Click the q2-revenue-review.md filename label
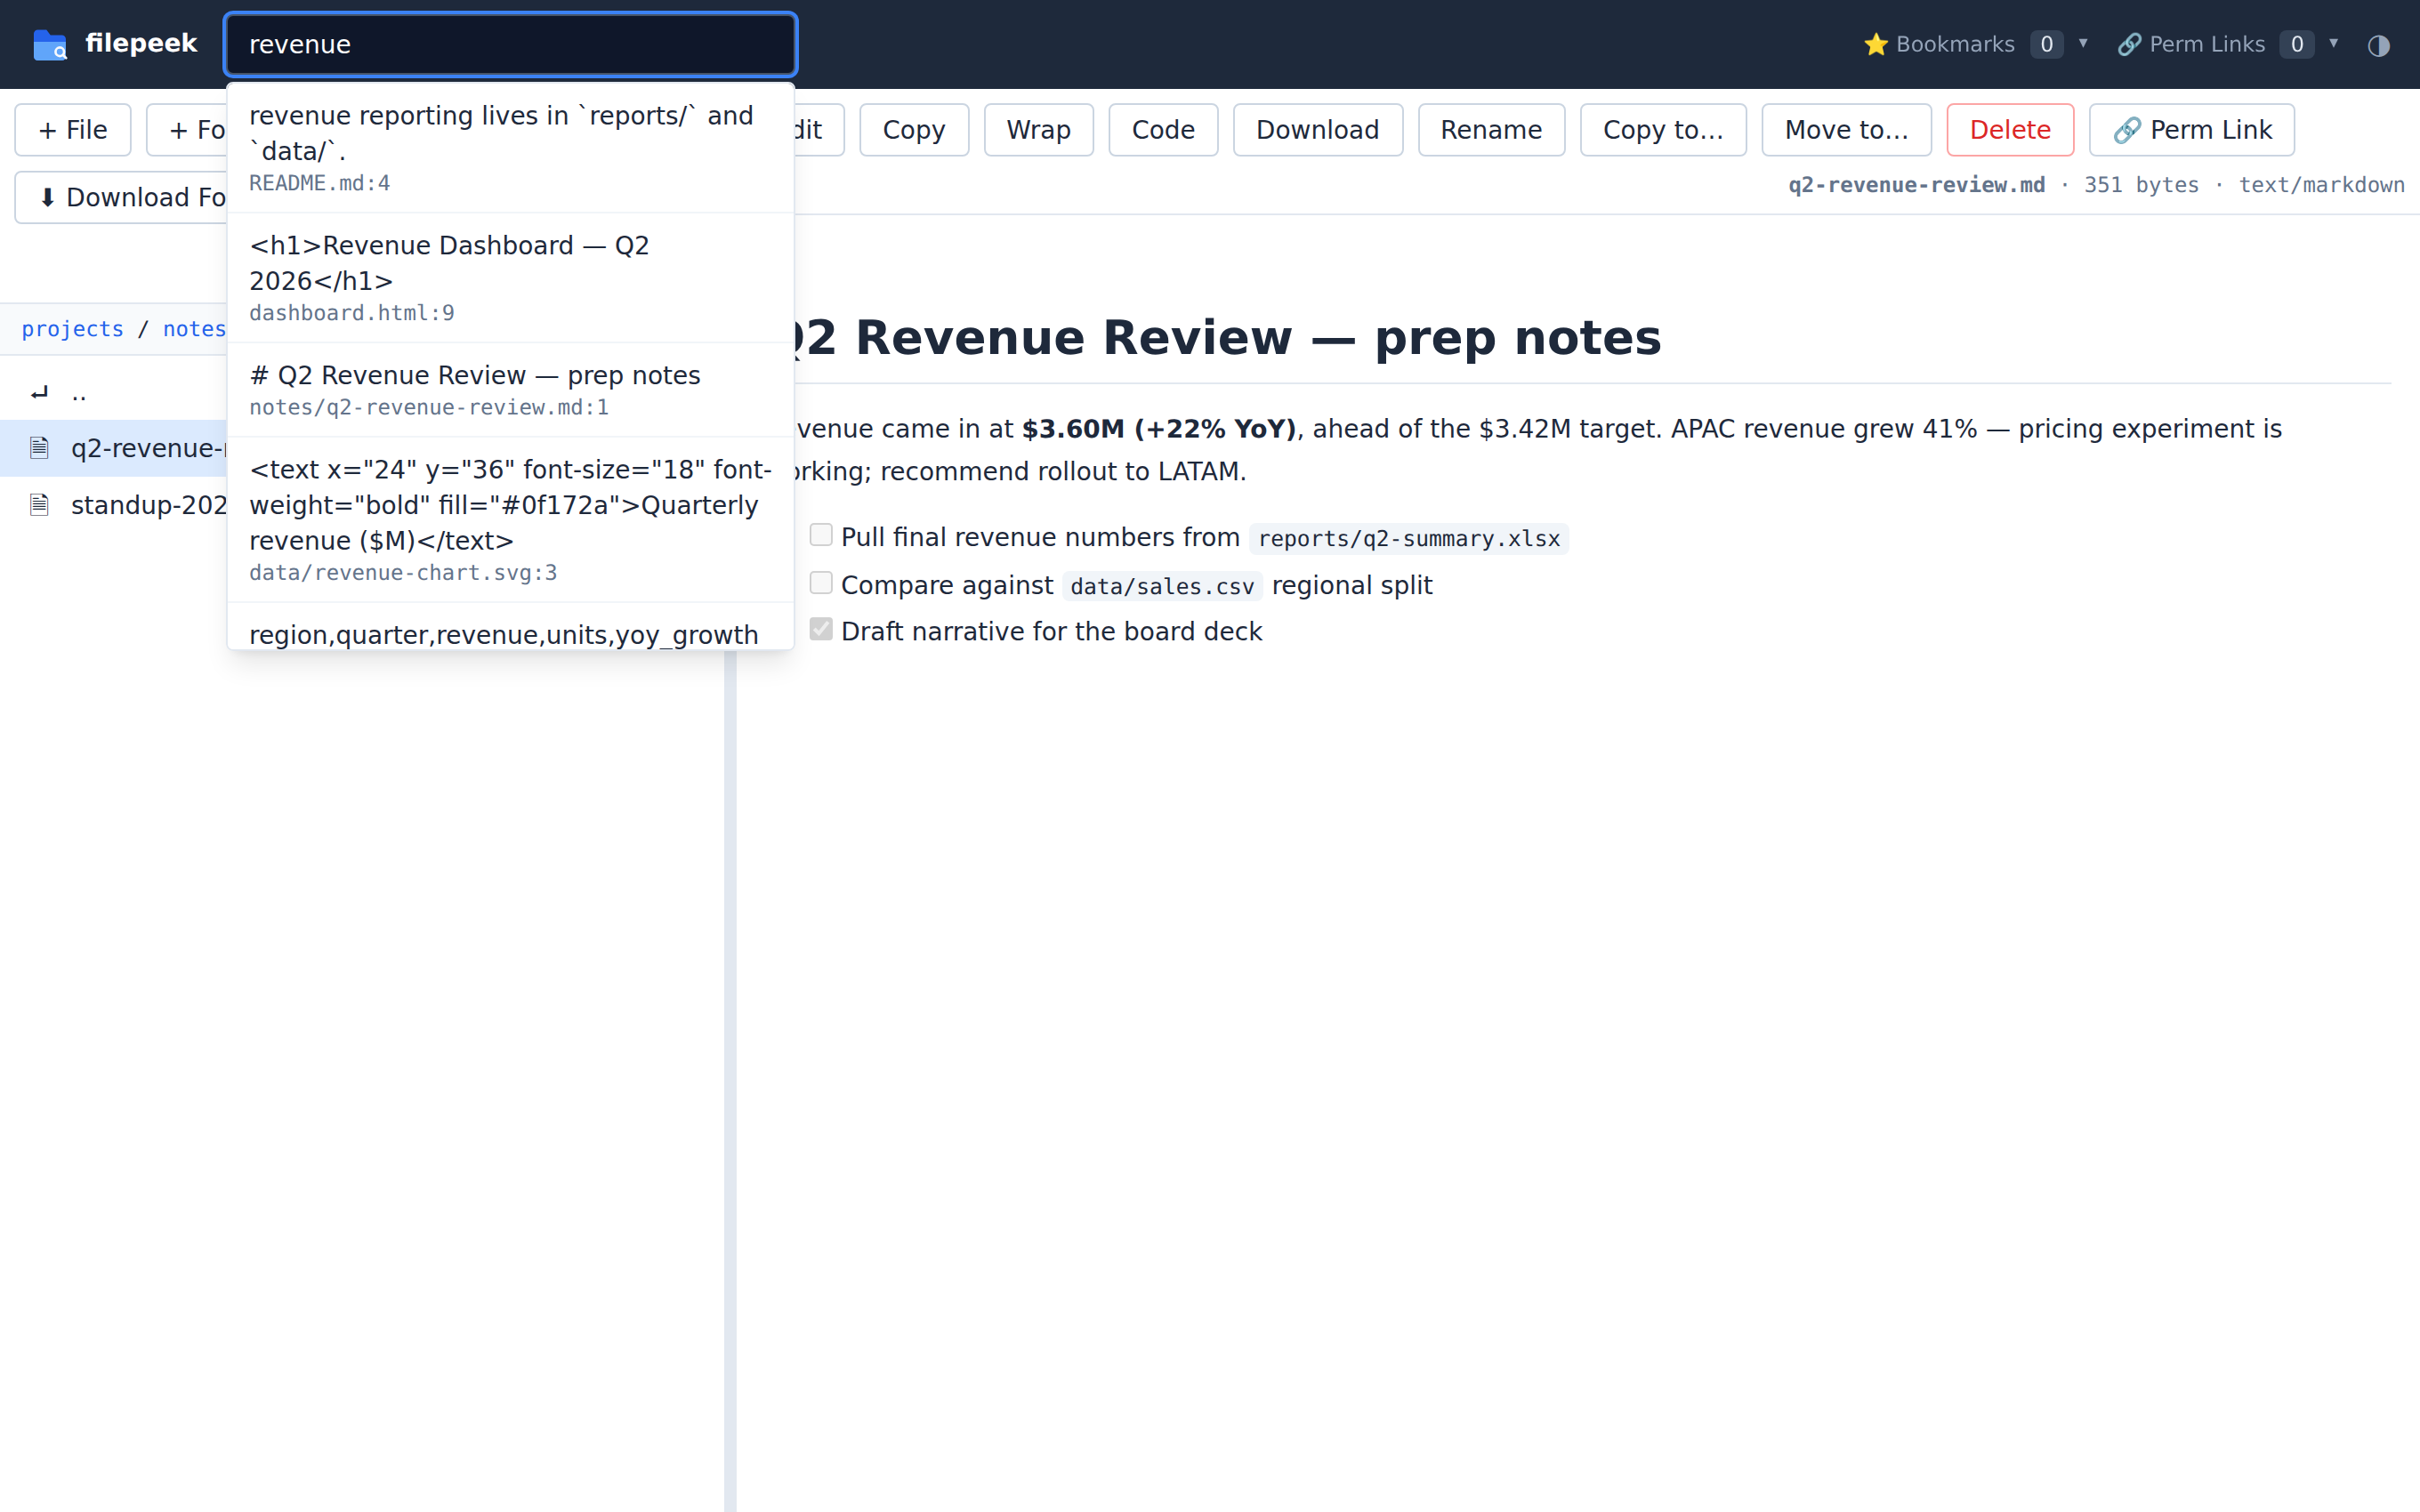Viewport: 2420px width, 1512px height. click(1916, 185)
